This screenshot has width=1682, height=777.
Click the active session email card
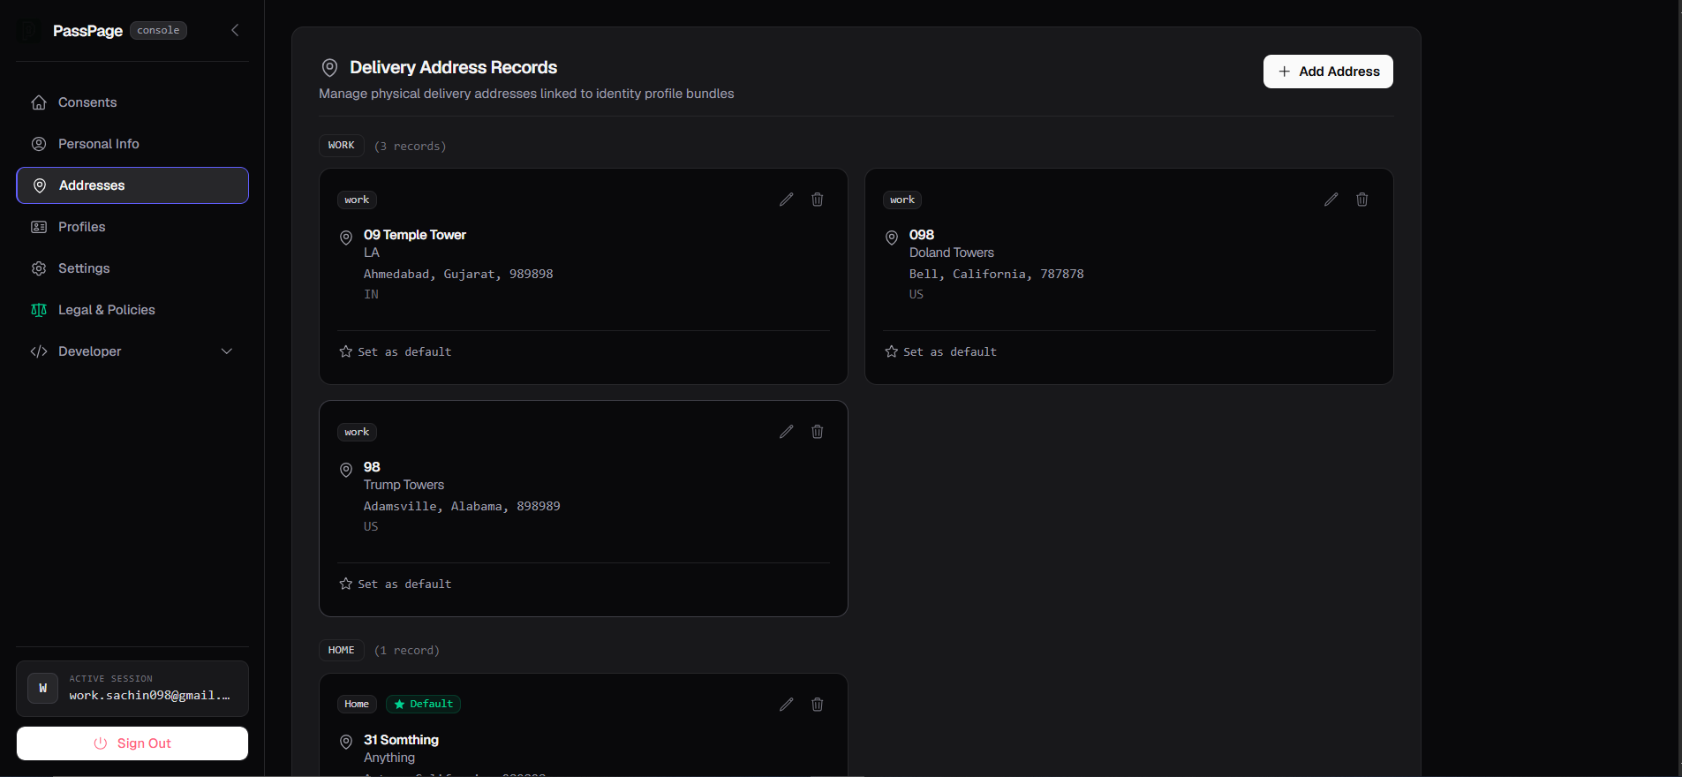click(132, 689)
